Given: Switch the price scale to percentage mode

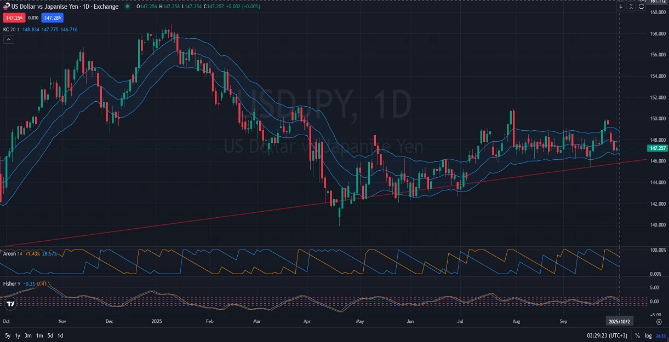Looking at the screenshot, I should 638,335.
